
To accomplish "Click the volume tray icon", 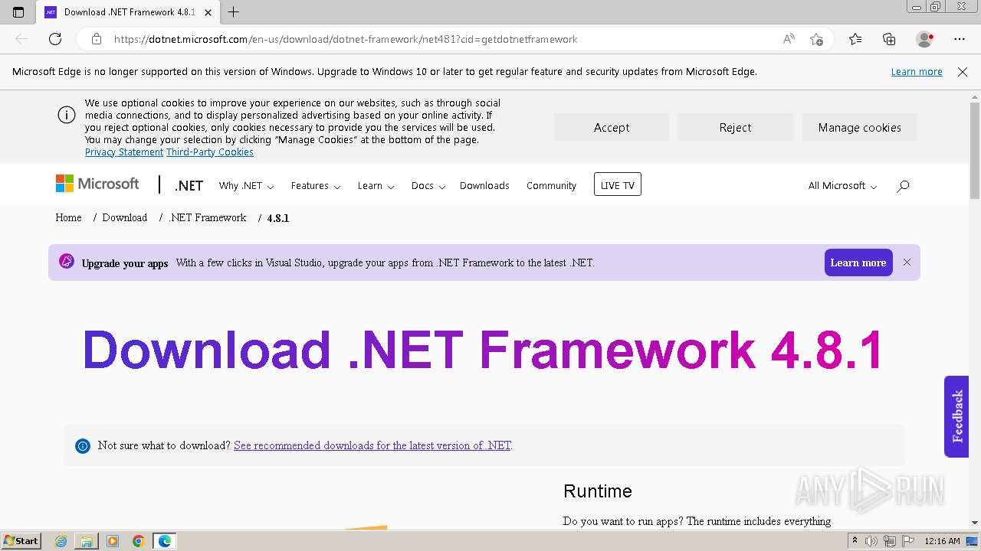I will tap(871, 541).
